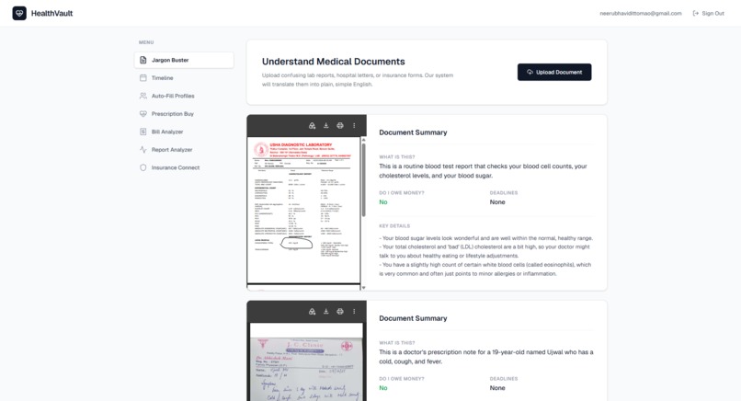Click the prescription note for Ujwal description

(x=485, y=357)
